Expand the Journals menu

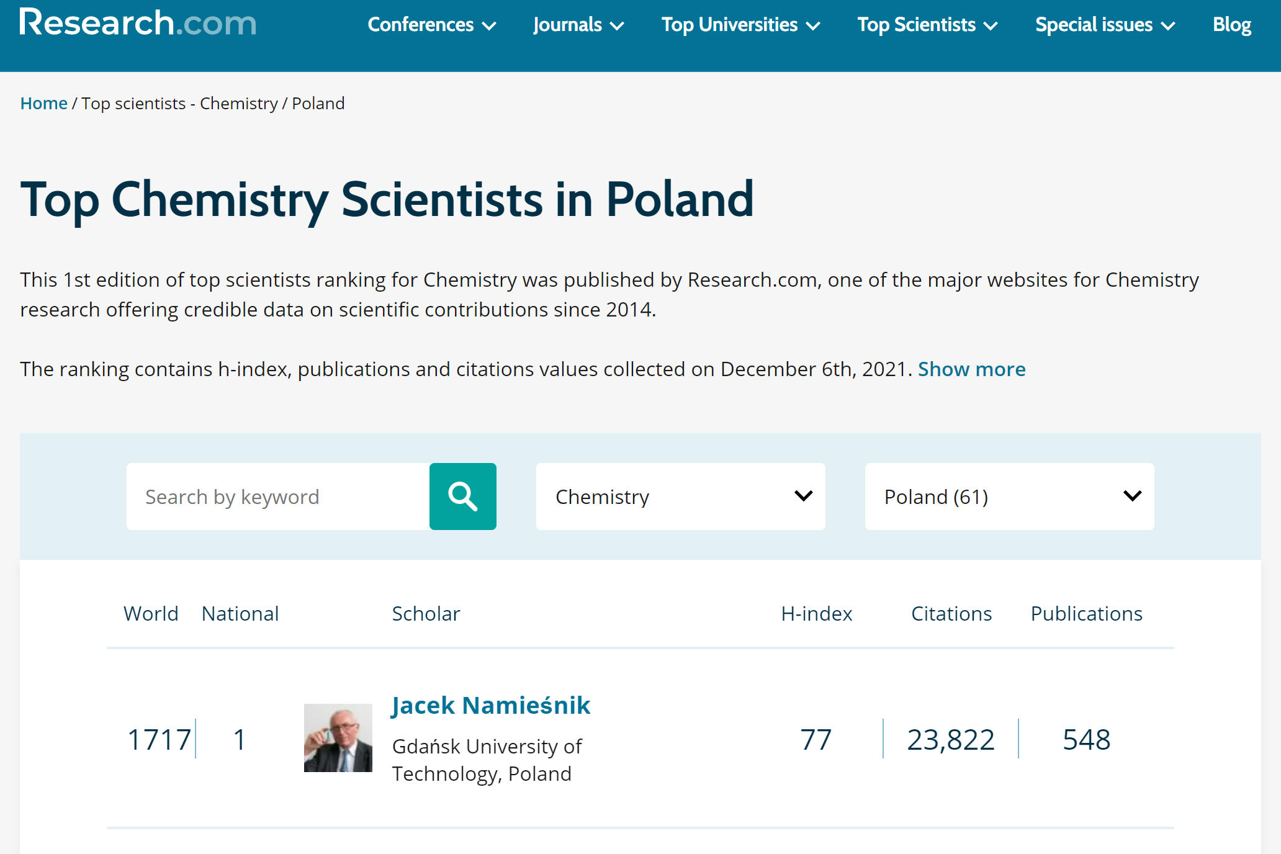click(578, 25)
